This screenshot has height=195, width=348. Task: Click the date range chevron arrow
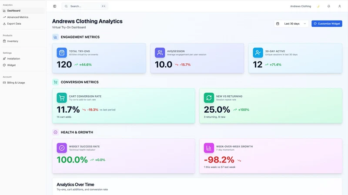pos(305,24)
